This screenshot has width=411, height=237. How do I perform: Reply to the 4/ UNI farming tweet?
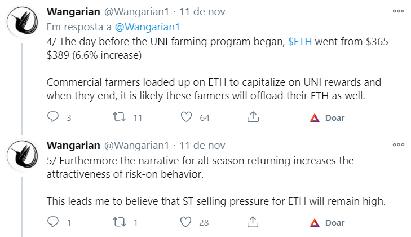click(x=53, y=117)
